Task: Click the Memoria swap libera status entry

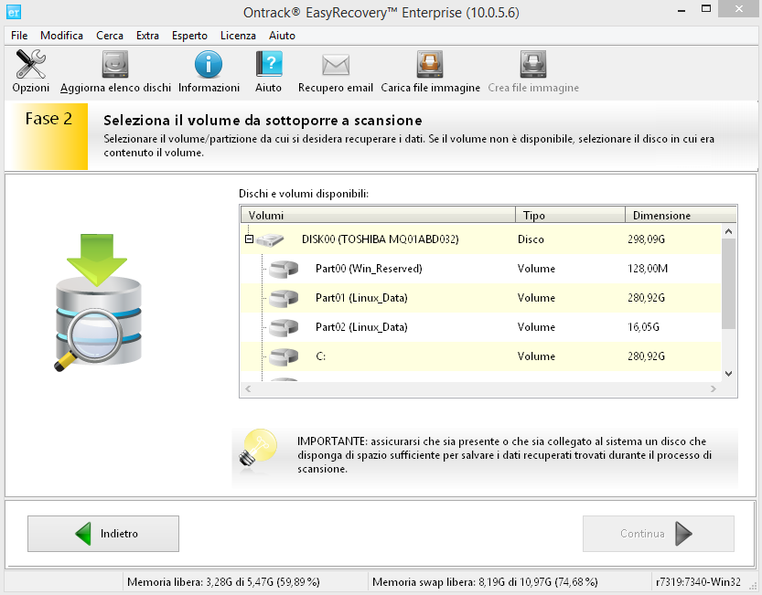Action: [x=485, y=582]
